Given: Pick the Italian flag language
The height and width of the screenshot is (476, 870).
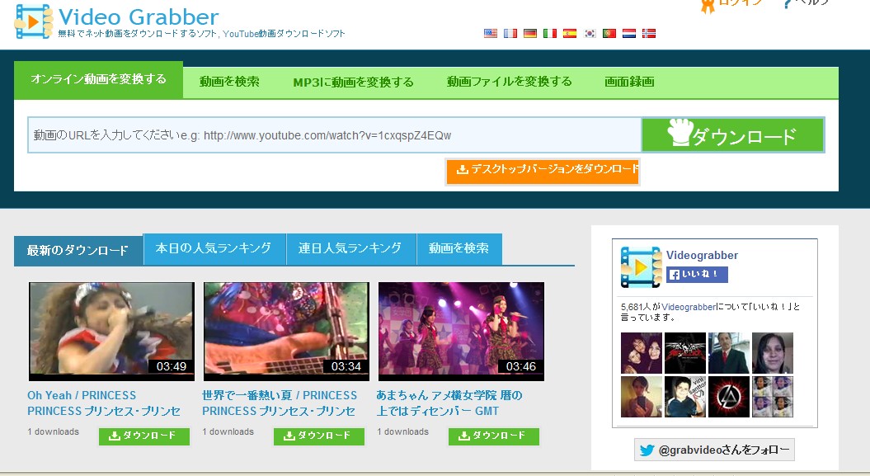Looking at the screenshot, I should coord(550,33).
